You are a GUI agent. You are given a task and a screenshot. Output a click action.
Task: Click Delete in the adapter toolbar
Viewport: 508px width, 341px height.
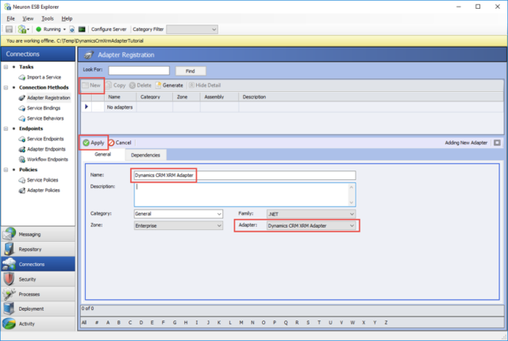point(140,86)
